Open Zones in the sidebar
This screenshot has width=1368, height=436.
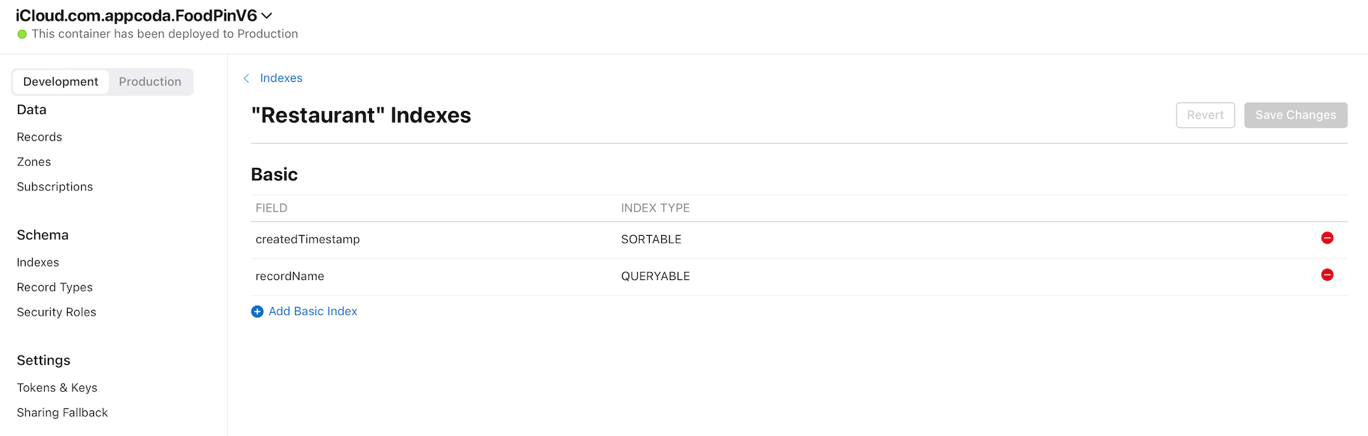(x=34, y=162)
